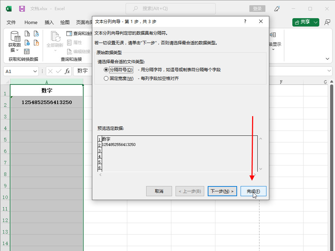Click the fx insert function icon
The image size is (335, 251).
coord(67,71)
